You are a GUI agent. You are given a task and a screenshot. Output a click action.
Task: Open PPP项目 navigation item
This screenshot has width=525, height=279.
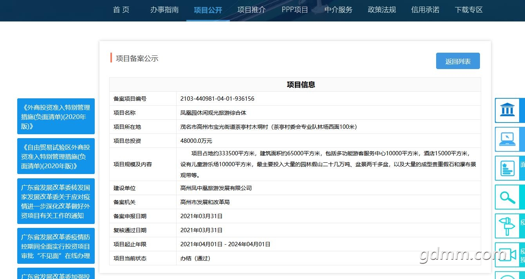pos(295,10)
